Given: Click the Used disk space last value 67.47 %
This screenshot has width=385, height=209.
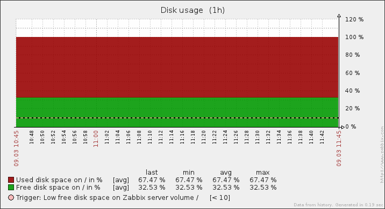Looking at the screenshot, I should pyautogui.click(x=152, y=180).
